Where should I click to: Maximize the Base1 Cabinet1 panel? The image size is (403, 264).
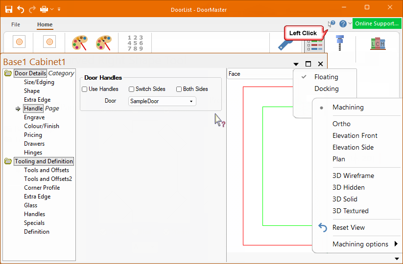[x=308, y=64]
